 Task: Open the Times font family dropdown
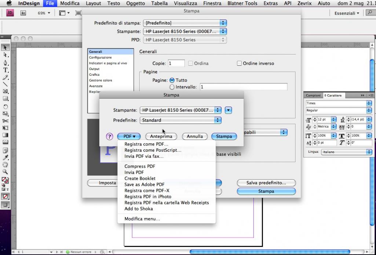[338, 103]
